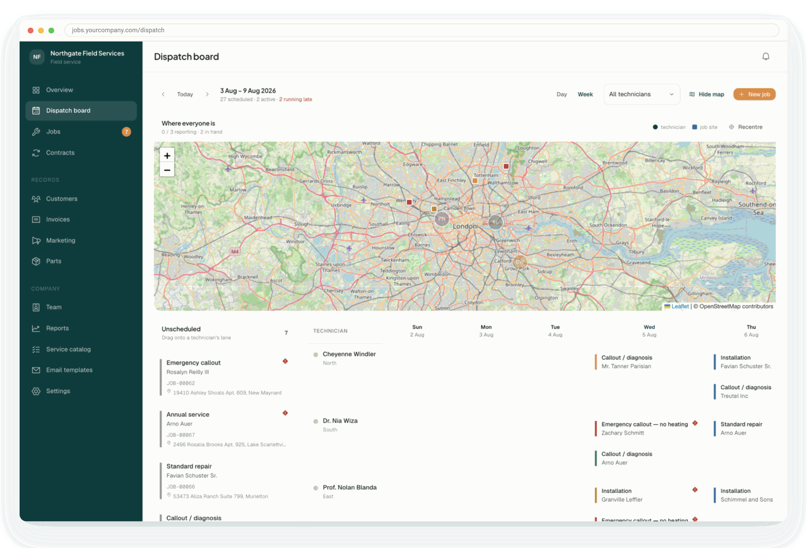The height and width of the screenshot is (548, 807).
Task: Open Wednesday Callout / diagnosis job for Arno Auer
Action: [x=648, y=458]
